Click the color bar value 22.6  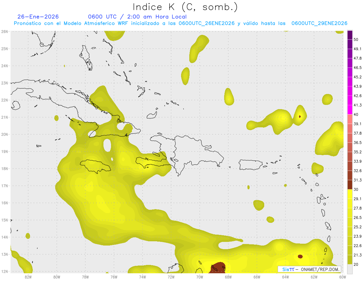click(358, 246)
